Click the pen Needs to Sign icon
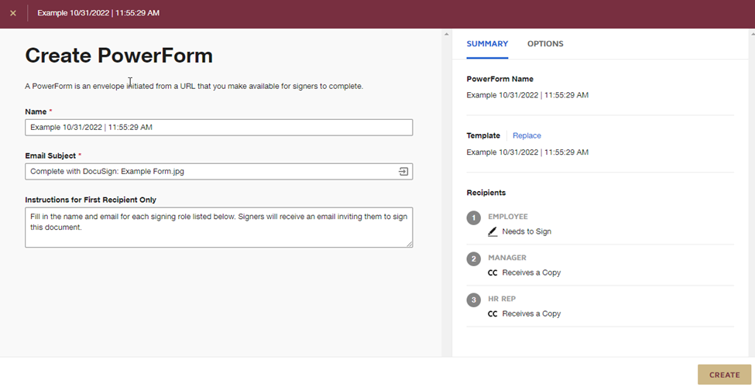The height and width of the screenshot is (390, 755). pos(492,231)
